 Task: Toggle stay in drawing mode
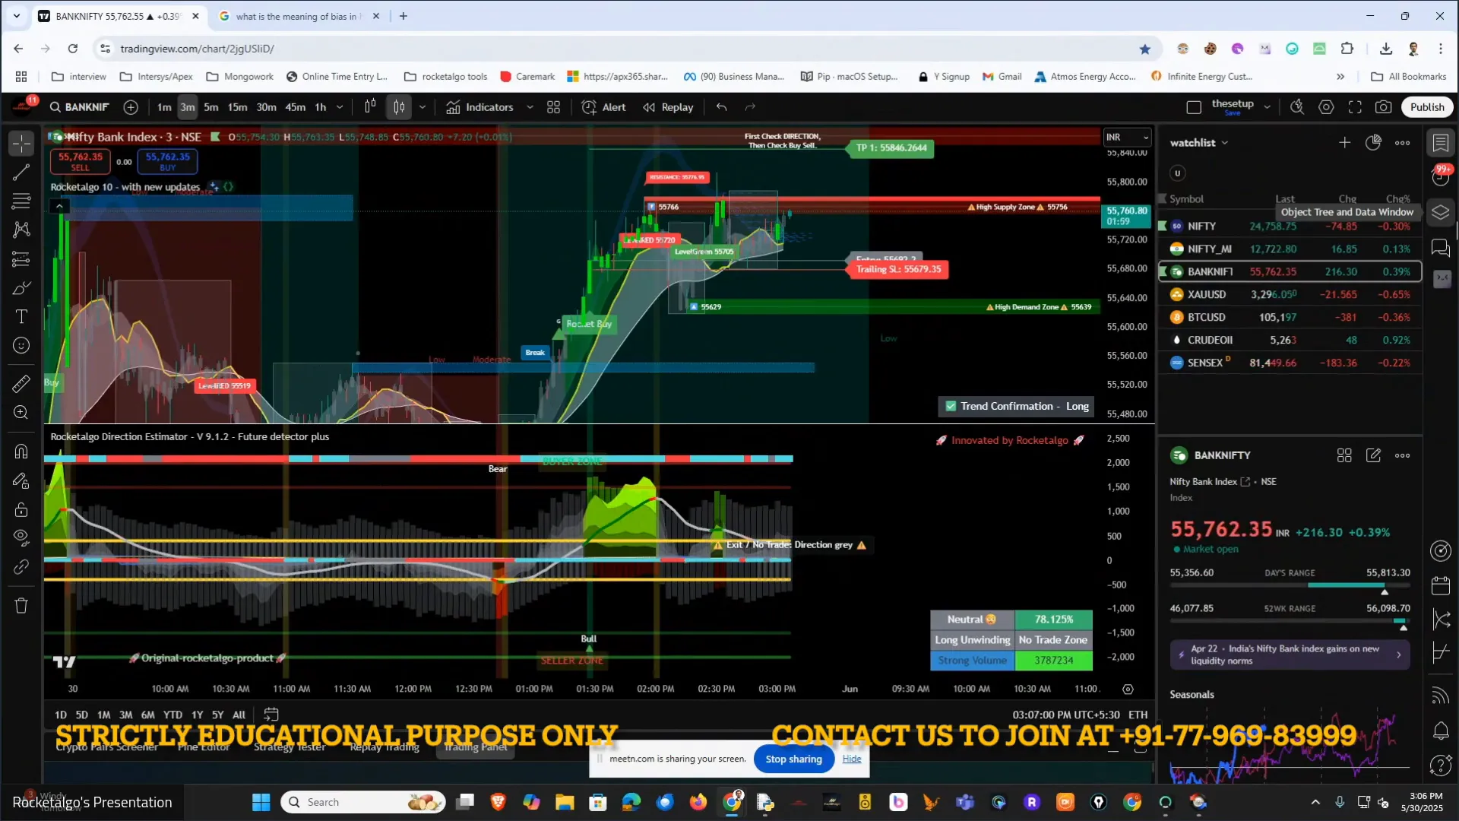(x=21, y=480)
